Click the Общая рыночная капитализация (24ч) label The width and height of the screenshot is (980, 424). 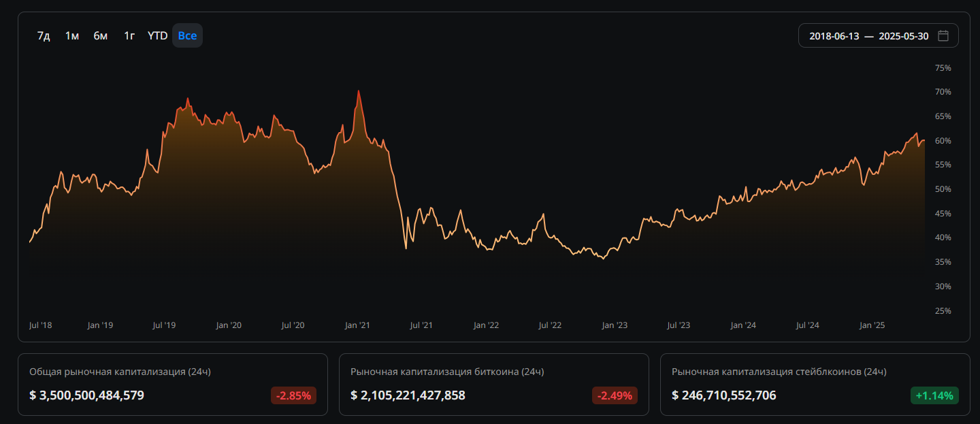[120, 372]
